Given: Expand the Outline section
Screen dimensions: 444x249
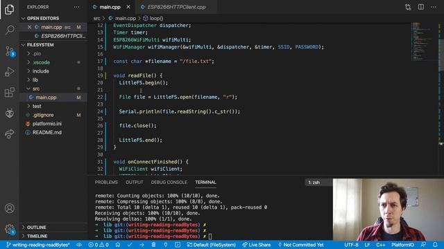Looking at the screenshot, I should [x=53, y=228].
